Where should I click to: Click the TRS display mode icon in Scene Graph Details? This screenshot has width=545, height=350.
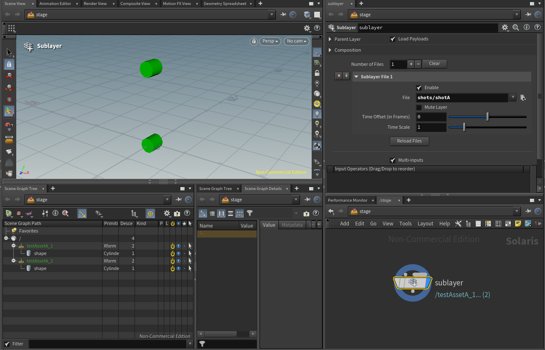click(240, 213)
